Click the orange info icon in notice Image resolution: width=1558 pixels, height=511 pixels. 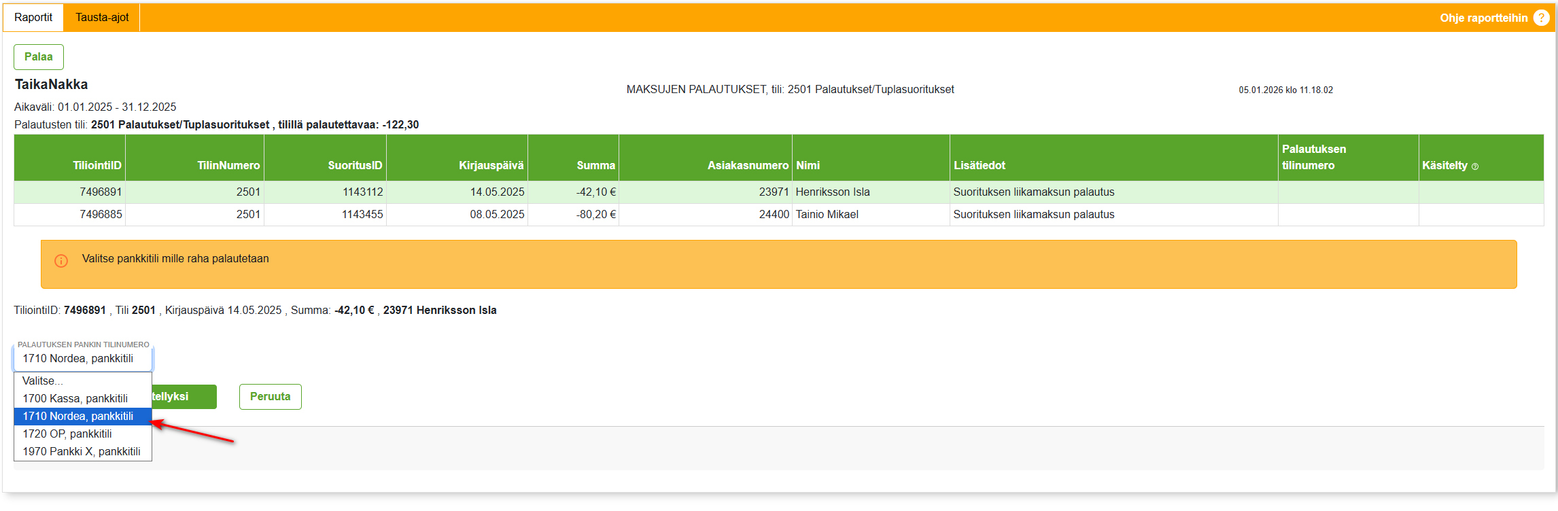click(x=61, y=261)
